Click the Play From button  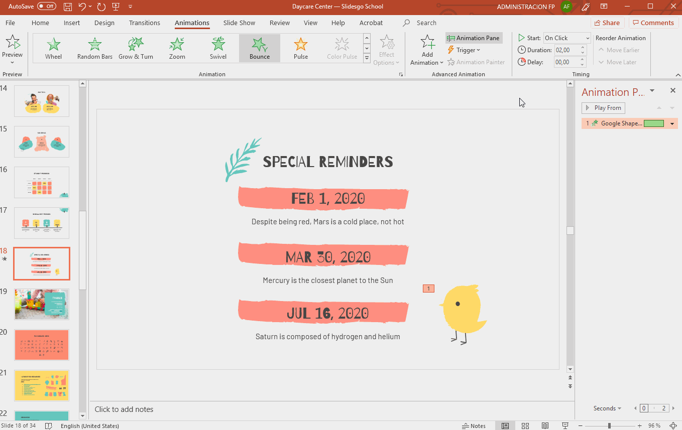tap(603, 108)
